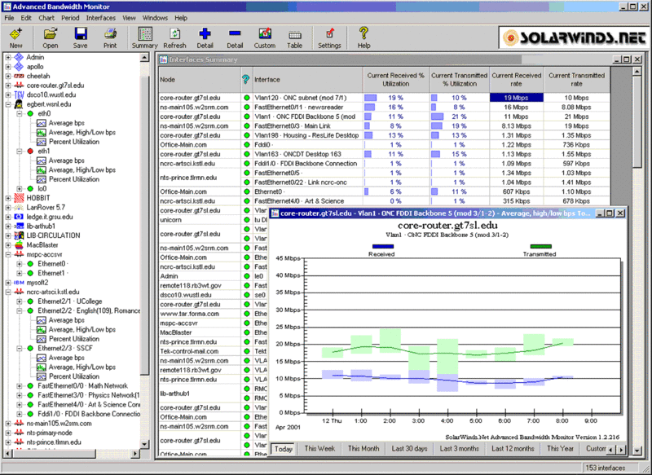Collapse the egbert.wsnl.edu node

click(x=8, y=104)
